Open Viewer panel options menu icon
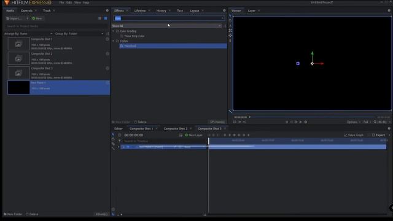 (389, 10)
